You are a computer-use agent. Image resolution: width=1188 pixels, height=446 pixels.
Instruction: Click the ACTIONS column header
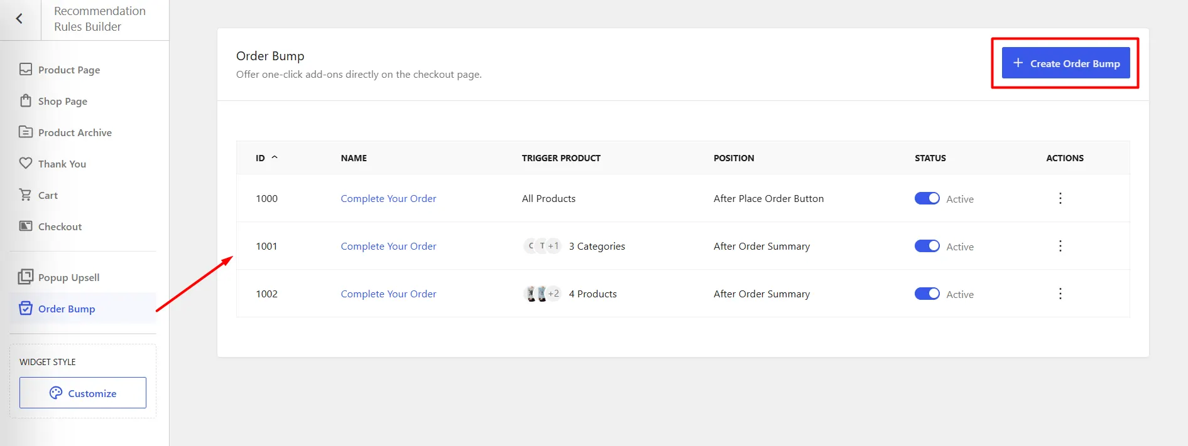tap(1065, 158)
